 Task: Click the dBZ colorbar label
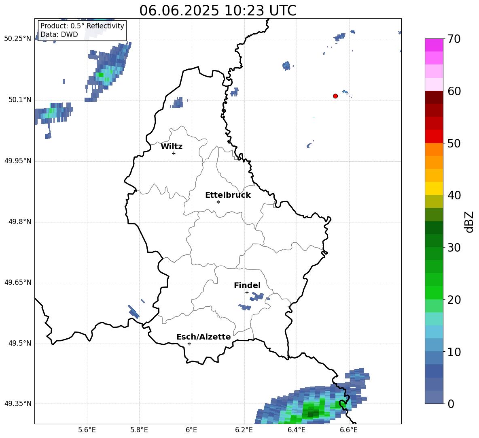(468, 222)
